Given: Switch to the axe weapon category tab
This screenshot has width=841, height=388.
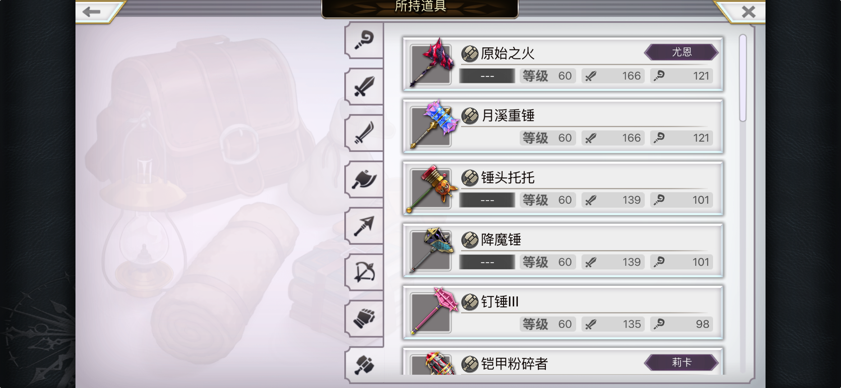Looking at the screenshot, I should [x=364, y=179].
